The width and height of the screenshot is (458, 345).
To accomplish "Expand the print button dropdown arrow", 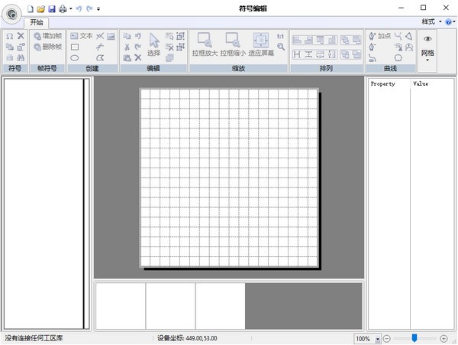I will [70, 8].
